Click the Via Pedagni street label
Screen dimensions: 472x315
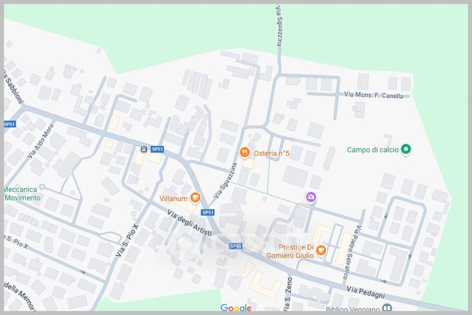(363, 292)
